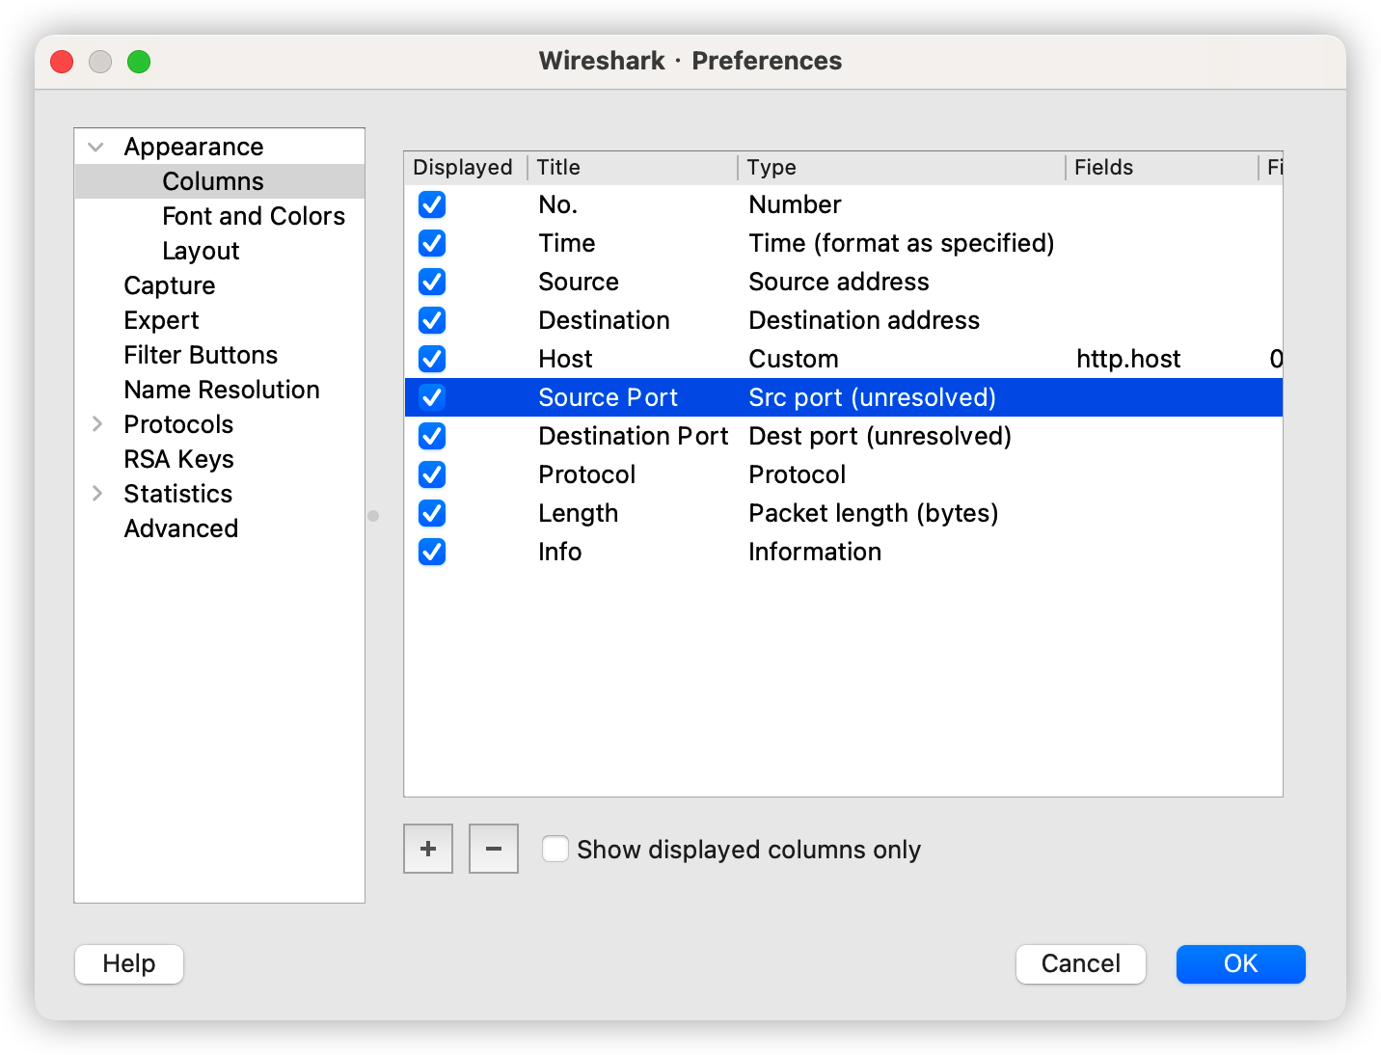
Task: Select the Statistics category label
Action: (178, 494)
